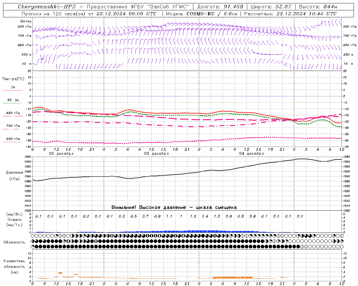This screenshot has width=358, height=286.
Task: Click the Осадки panel label
Action: tap(14, 220)
